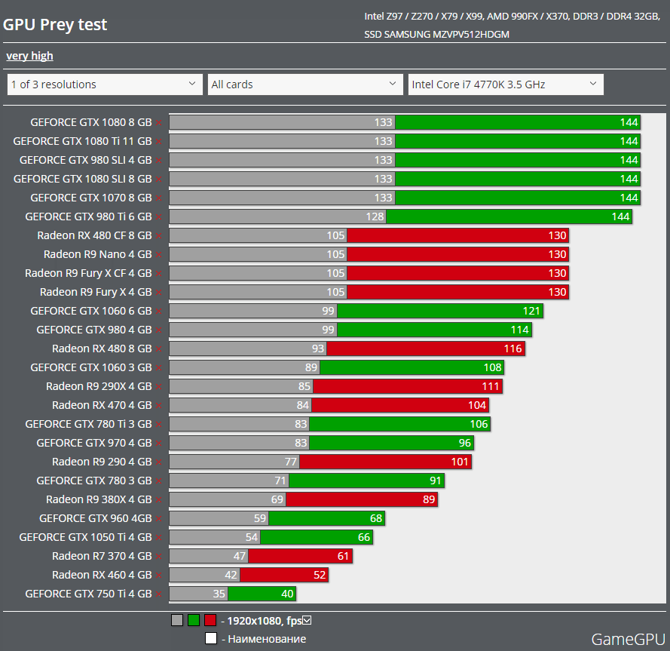This screenshot has width=670, height=651.
Task: Remove GEFORCE GTX 980 SLI 4 GB row
Action: [158, 161]
